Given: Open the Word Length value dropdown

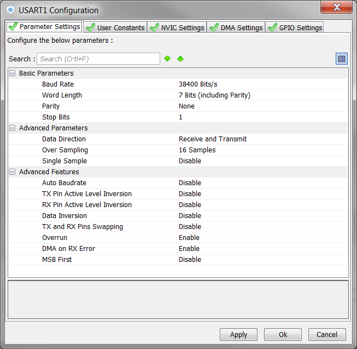Looking at the screenshot, I should point(214,95).
